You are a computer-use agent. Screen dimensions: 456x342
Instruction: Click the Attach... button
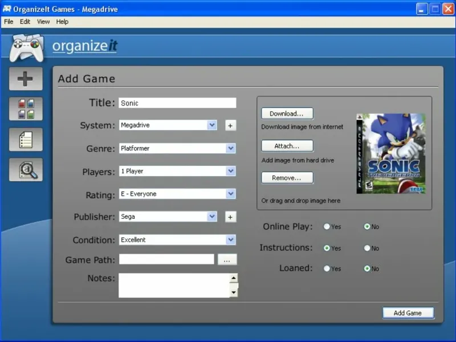tap(287, 146)
